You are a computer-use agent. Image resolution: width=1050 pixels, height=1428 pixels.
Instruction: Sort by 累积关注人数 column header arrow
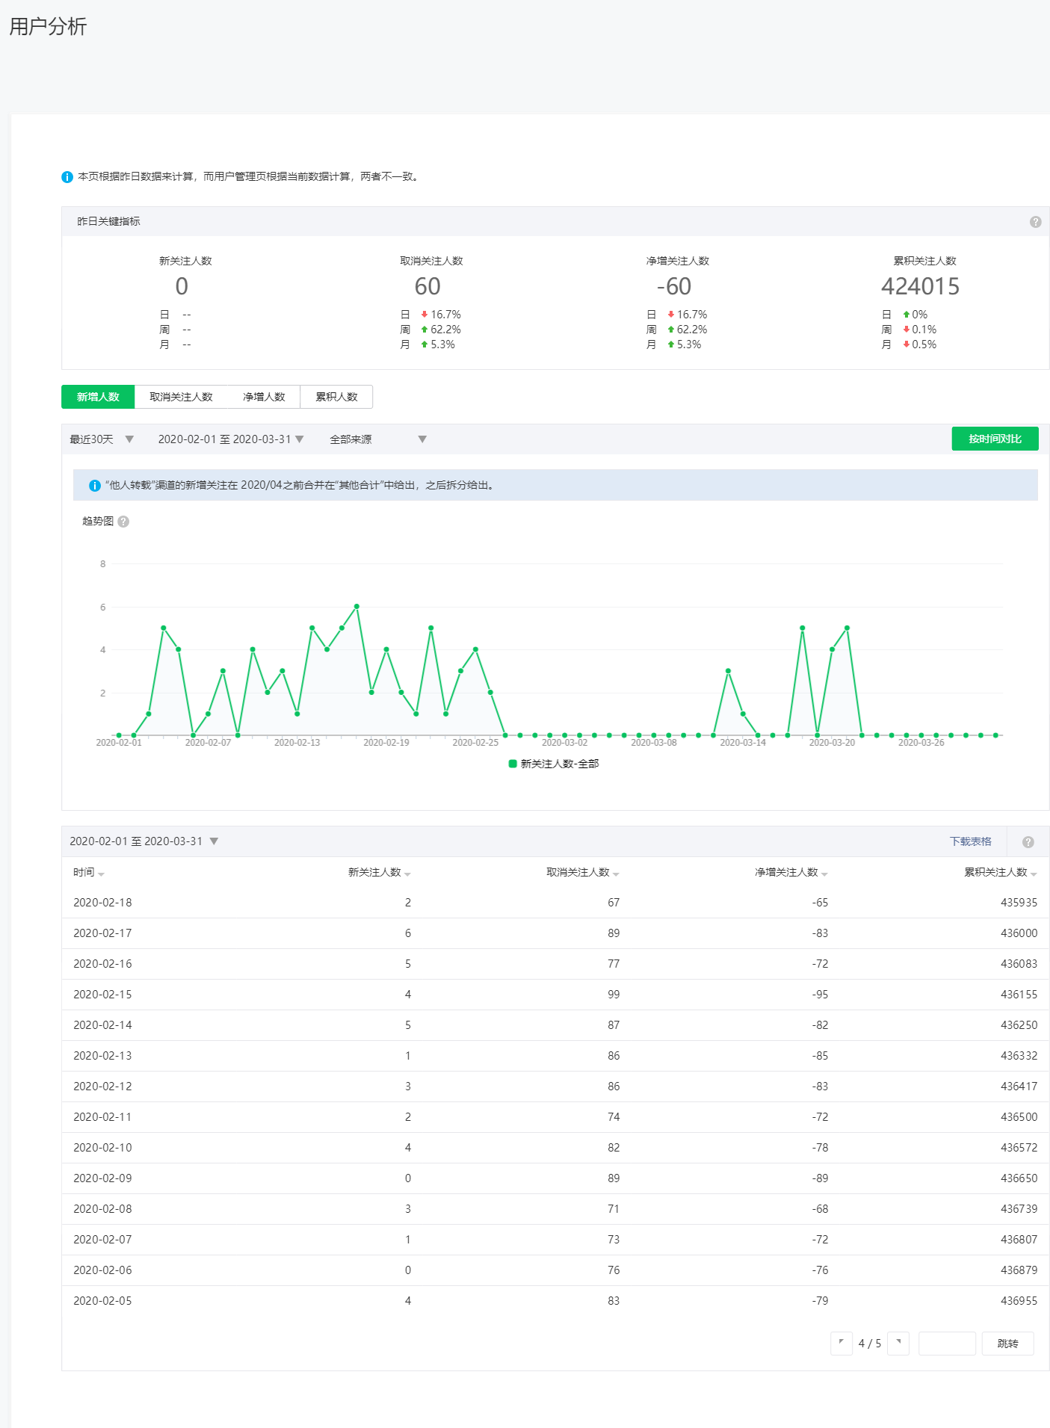point(1034,874)
